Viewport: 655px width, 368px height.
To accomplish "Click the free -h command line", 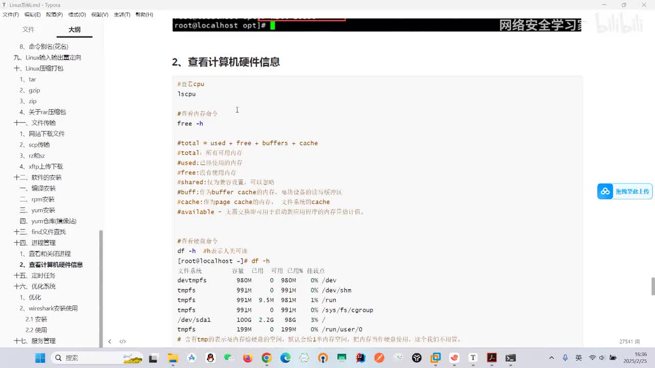I will click(190, 124).
